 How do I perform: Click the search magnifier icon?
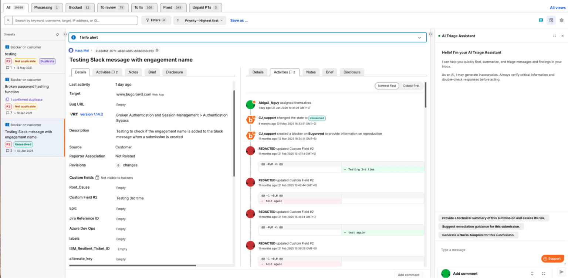pyautogui.click(x=9, y=20)
